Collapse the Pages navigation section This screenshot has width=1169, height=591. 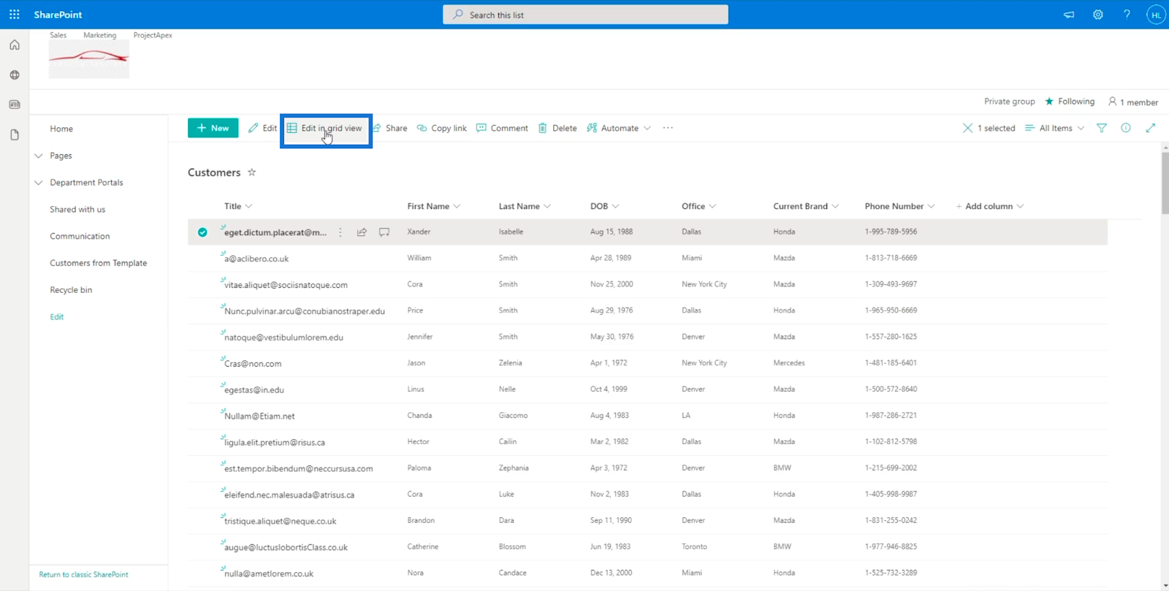(x=39, y=156)
